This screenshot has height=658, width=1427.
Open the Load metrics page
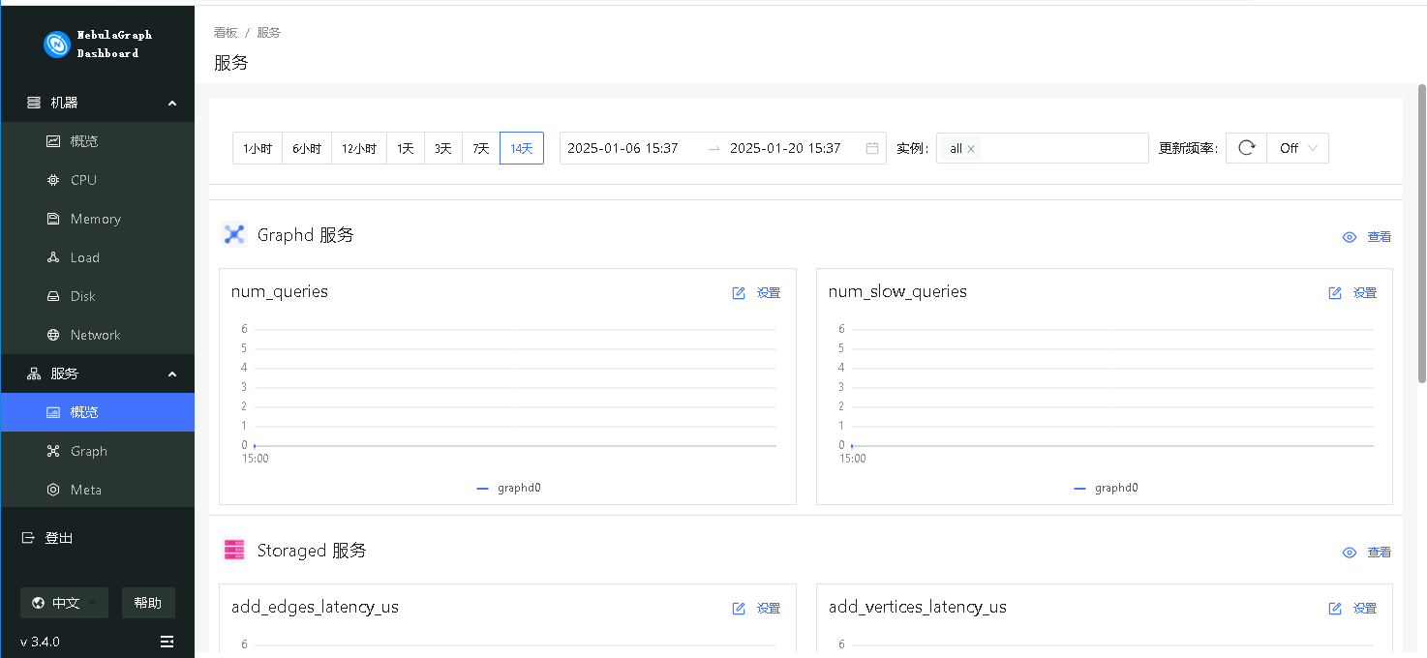(x=97, y=257)
